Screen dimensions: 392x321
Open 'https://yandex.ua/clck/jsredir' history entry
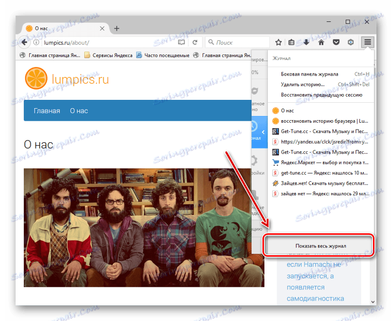pos(321,142)
